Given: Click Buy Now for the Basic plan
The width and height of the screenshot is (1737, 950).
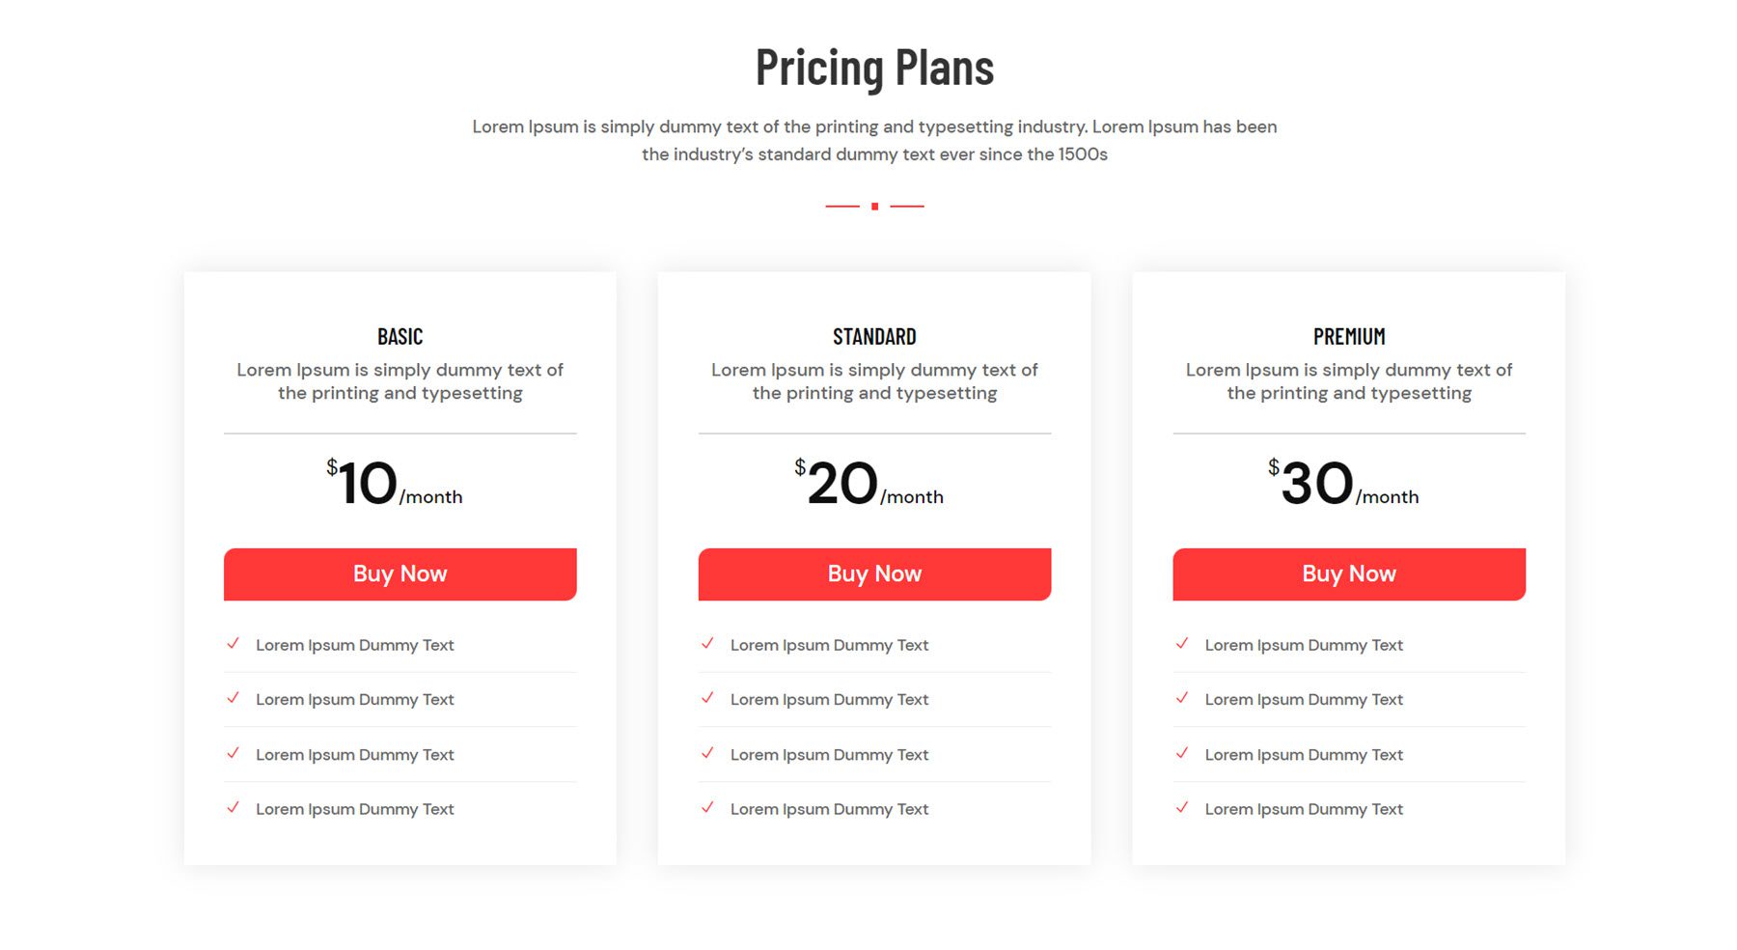Looking at the screenshot, I should point(400,573).
